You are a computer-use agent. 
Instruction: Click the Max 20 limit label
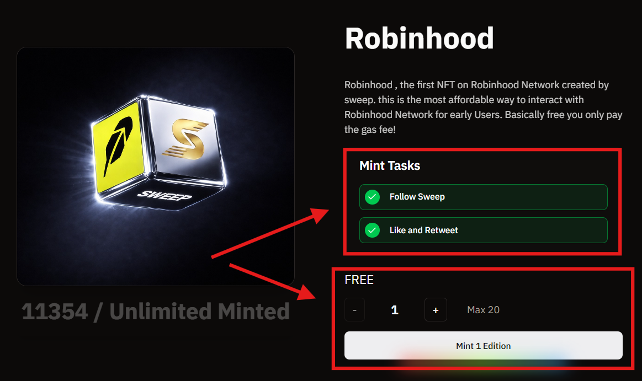coord(483,310)
